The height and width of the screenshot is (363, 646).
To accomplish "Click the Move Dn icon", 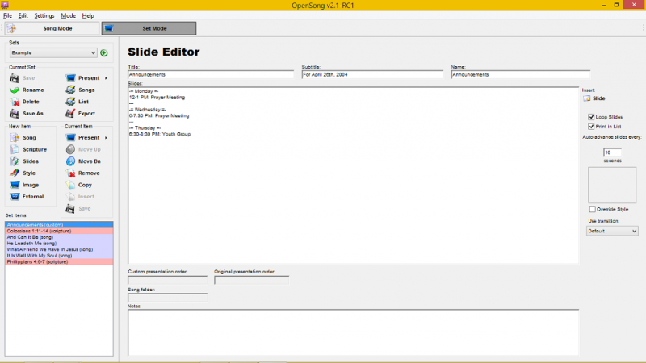I will click(71, 161).
